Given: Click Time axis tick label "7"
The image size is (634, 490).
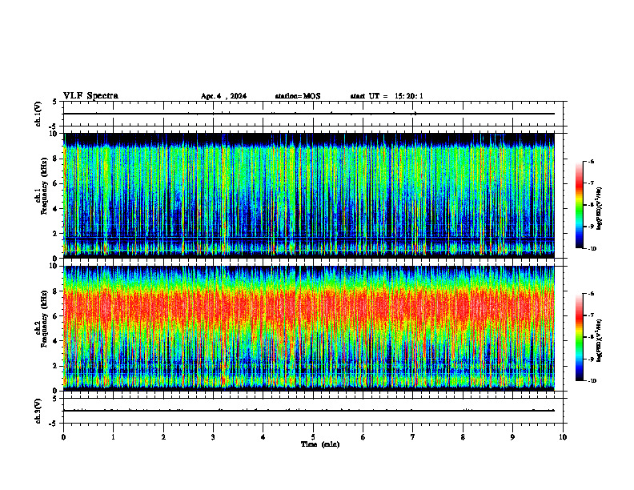Looking at the screenshot, I should click(413, 437).
